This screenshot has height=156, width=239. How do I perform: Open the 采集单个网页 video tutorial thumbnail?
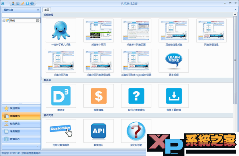point(98,31)
